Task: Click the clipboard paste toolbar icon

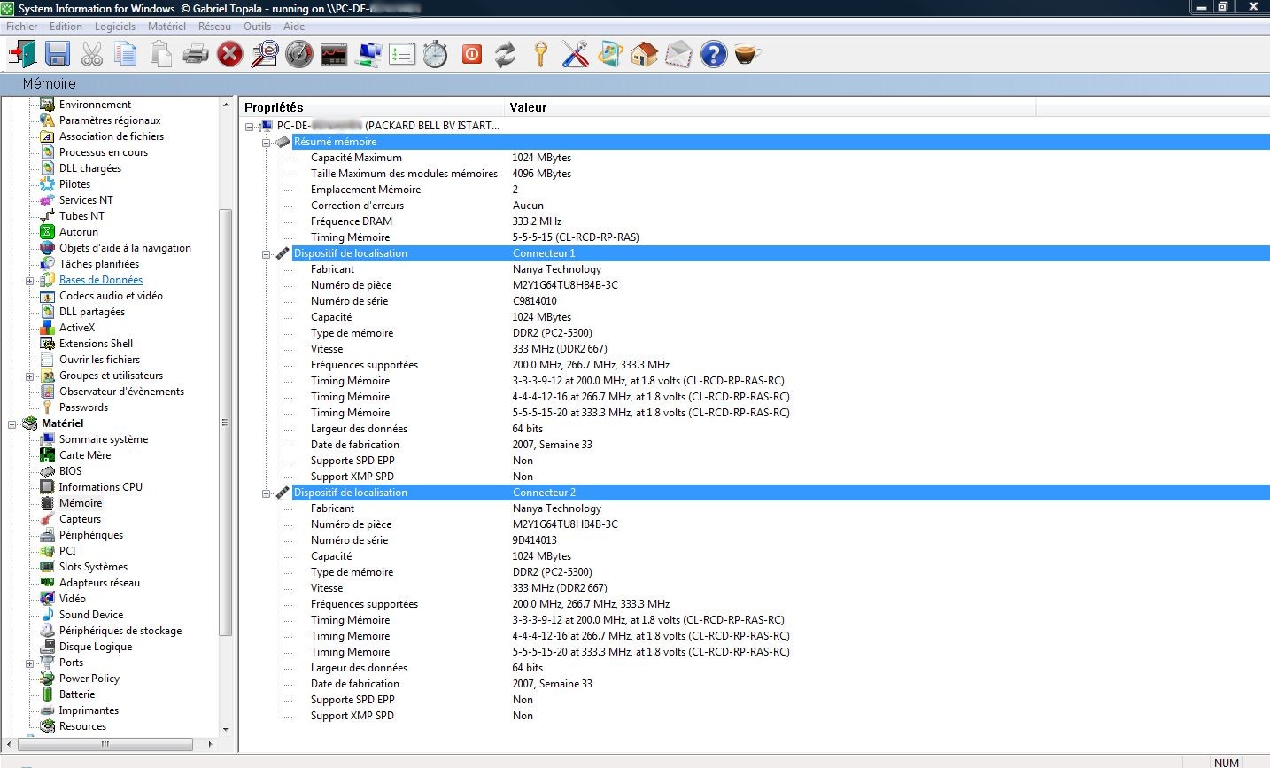Action: pyautogui.click(x=160, y=55)
